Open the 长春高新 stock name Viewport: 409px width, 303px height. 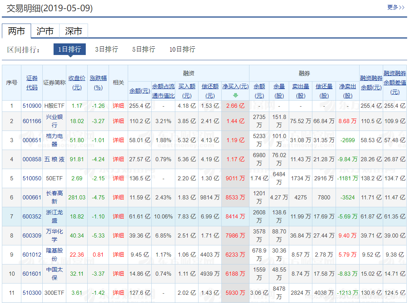(x=54, y=198)
